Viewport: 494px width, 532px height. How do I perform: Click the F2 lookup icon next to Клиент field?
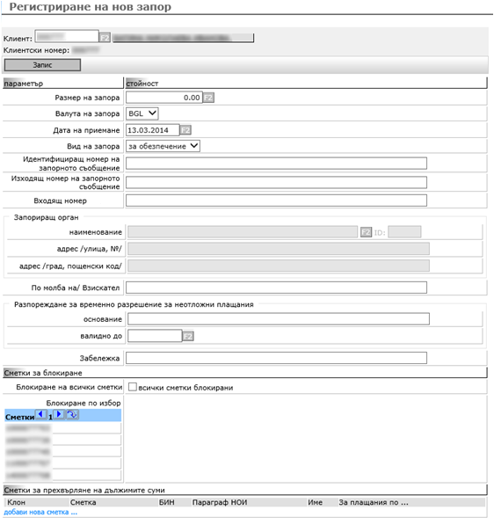pyautogui.click(x=105, y=37)
